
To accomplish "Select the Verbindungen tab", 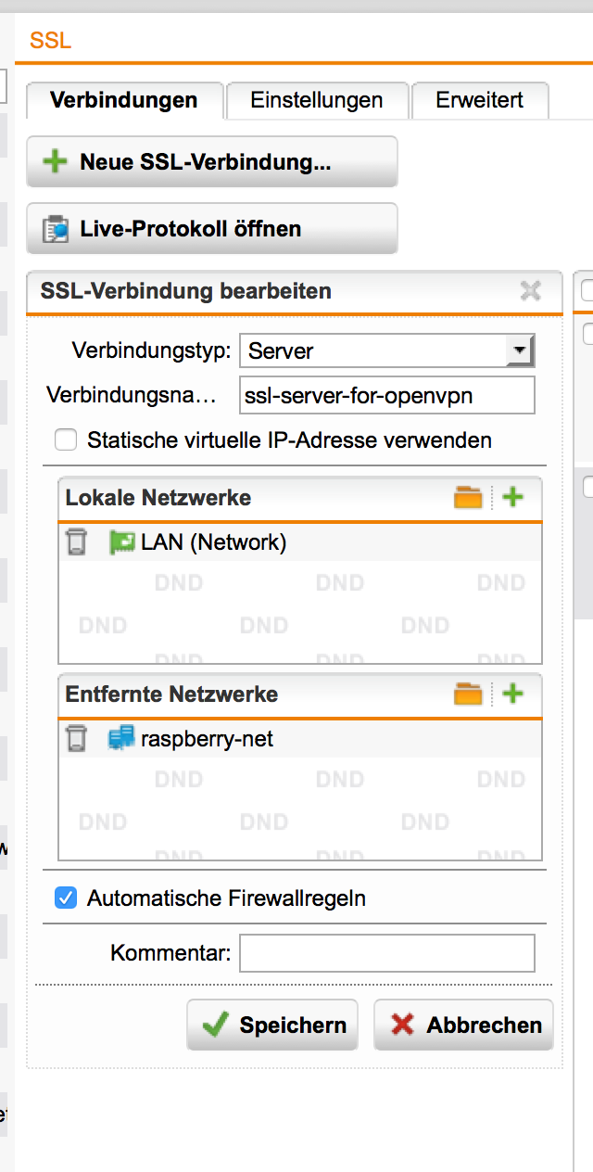I will click(x=123, y=100).
